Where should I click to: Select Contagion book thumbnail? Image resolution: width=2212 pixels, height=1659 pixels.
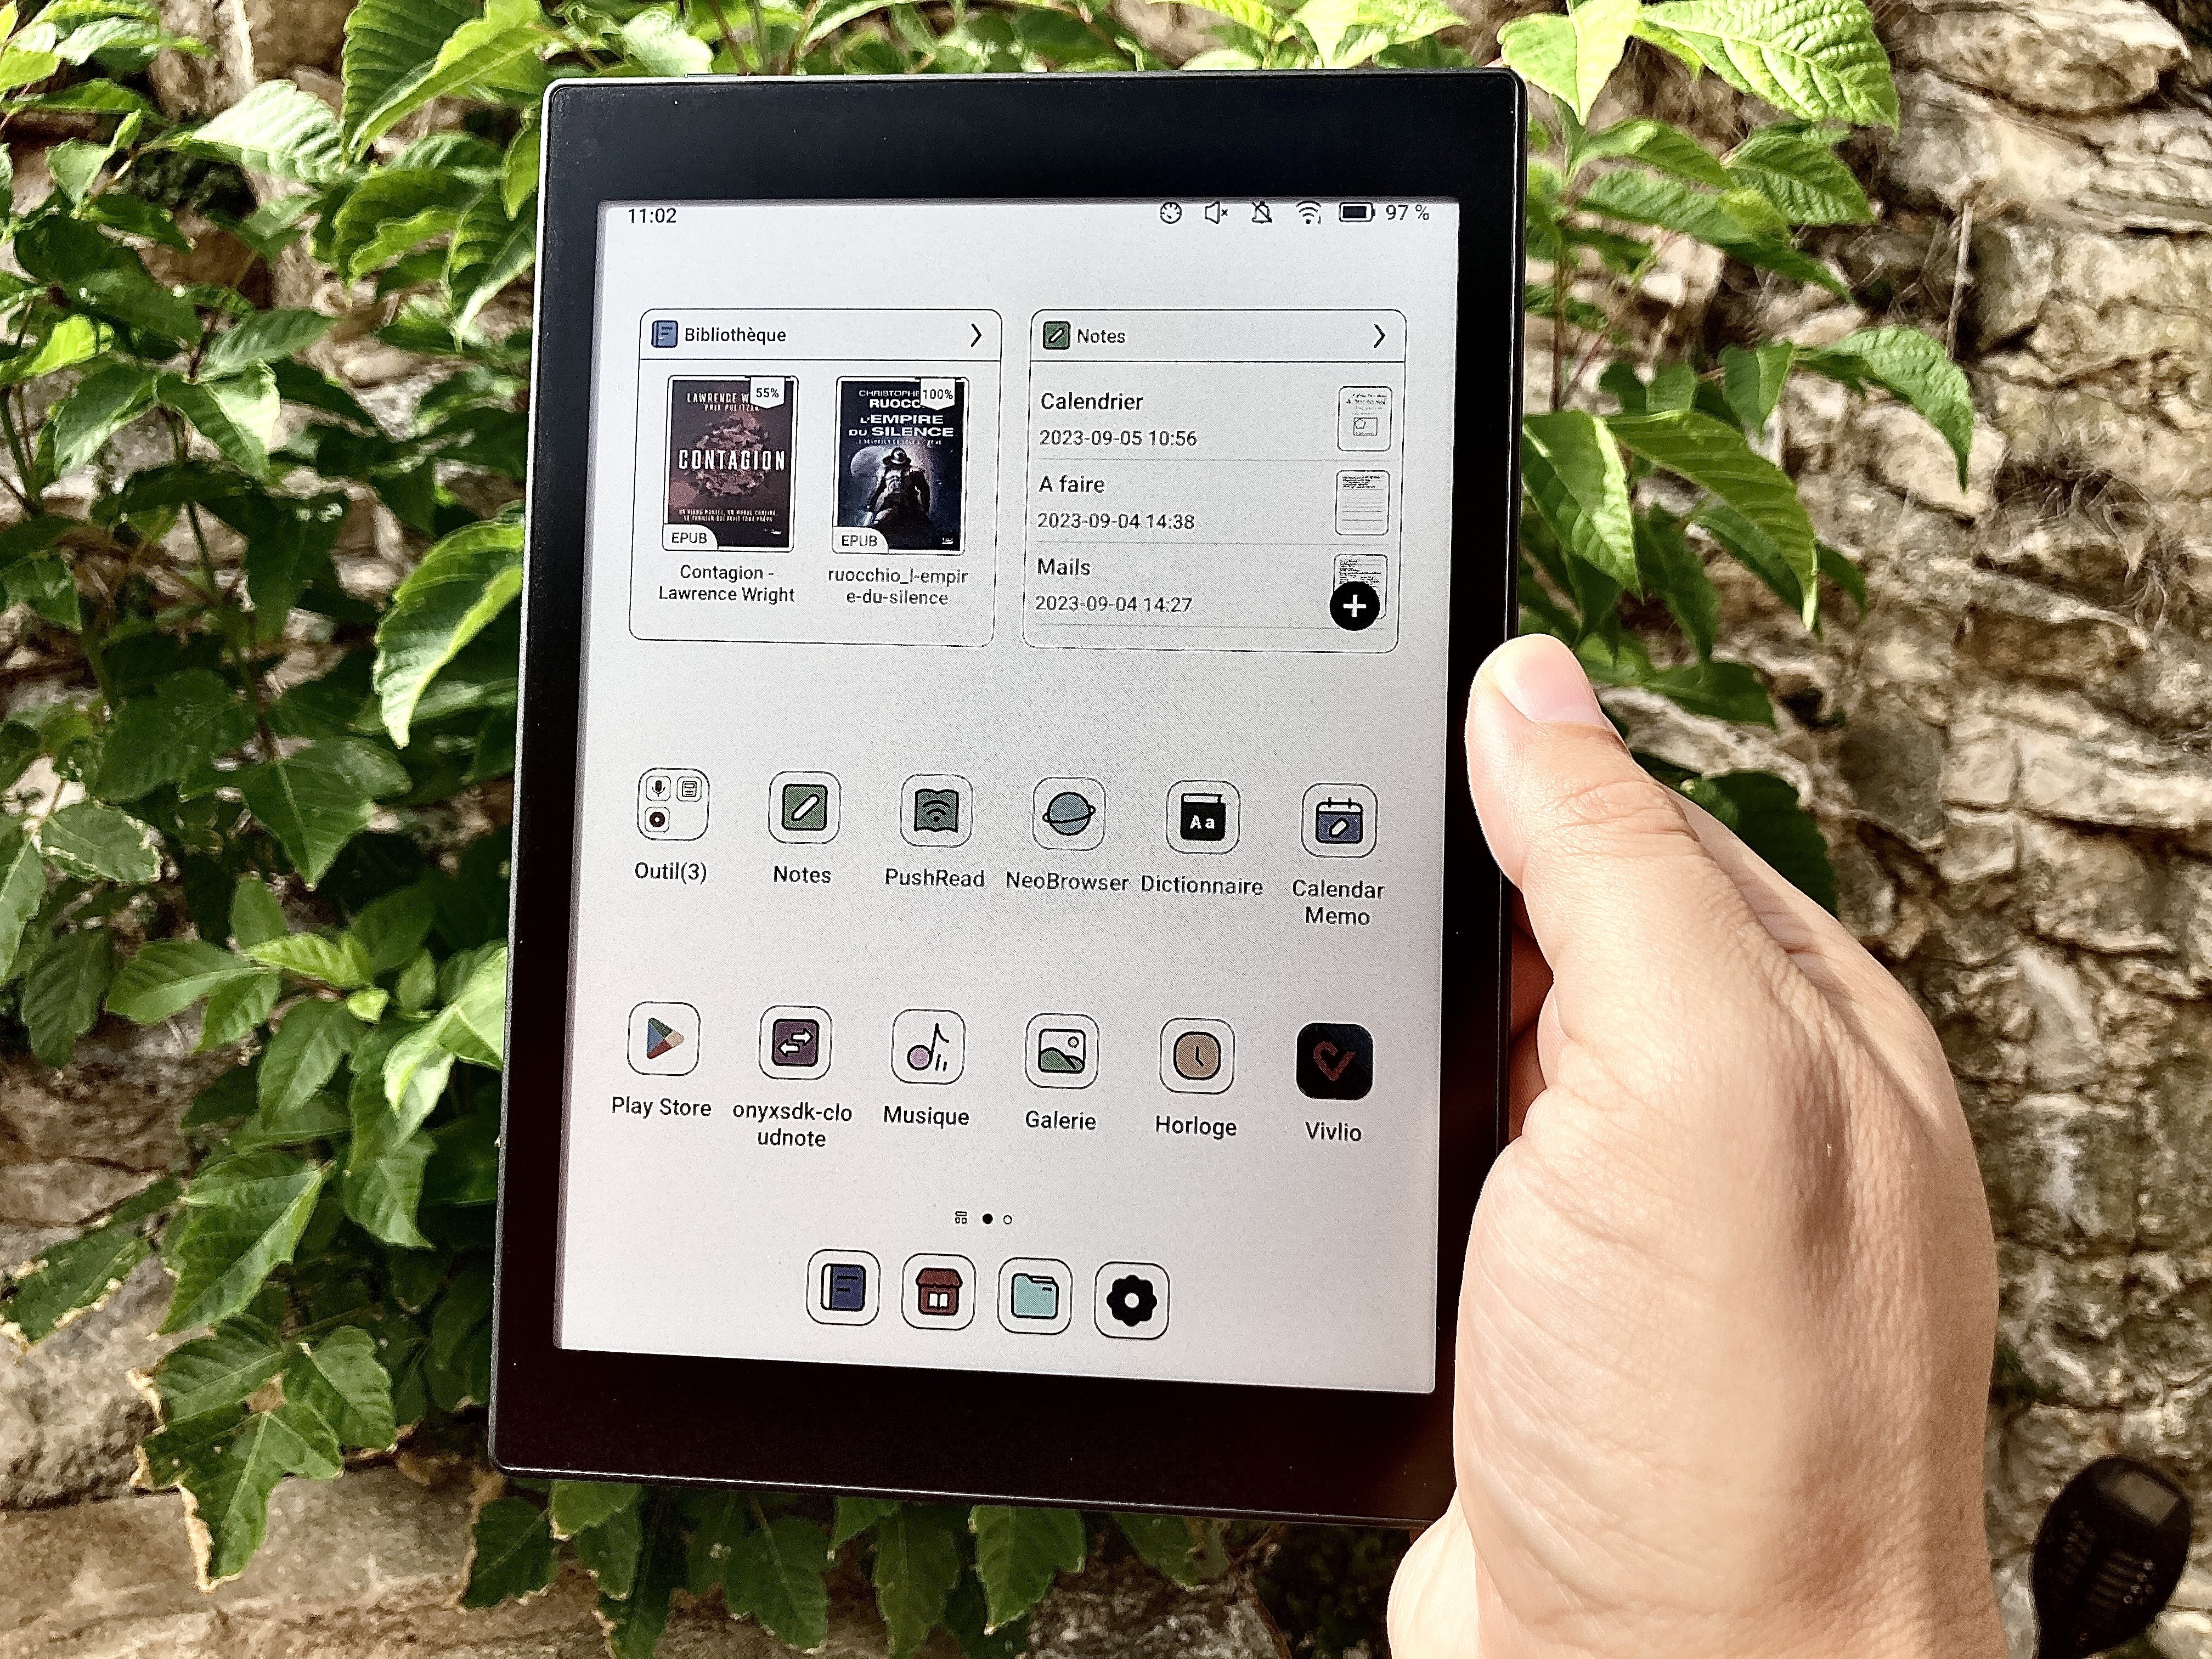(728, 488)
